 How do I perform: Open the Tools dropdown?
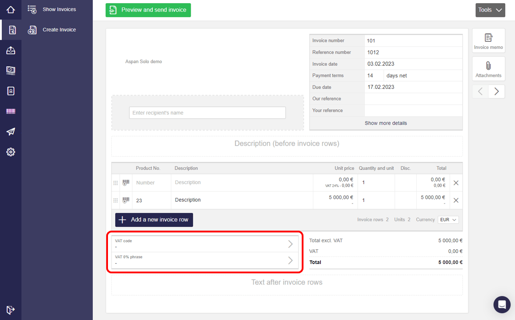click(x=490, y=10)
